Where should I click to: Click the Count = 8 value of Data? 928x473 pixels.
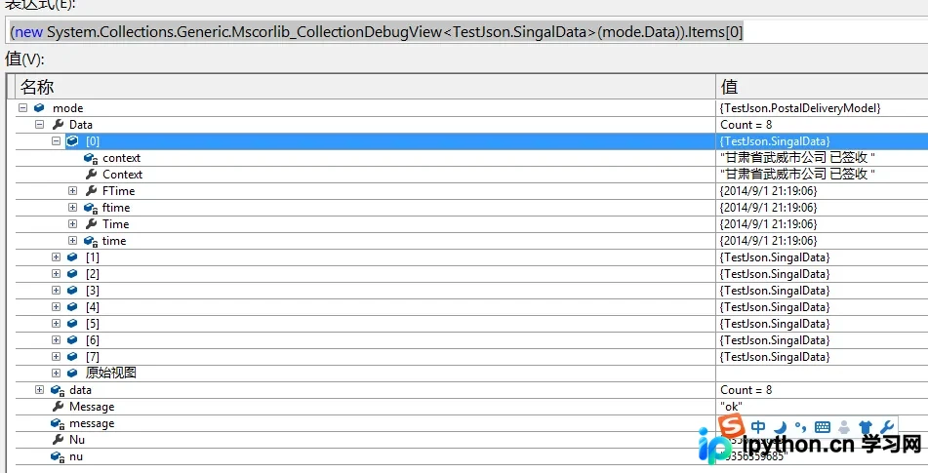pyautogui.click(x=746, y=125)
